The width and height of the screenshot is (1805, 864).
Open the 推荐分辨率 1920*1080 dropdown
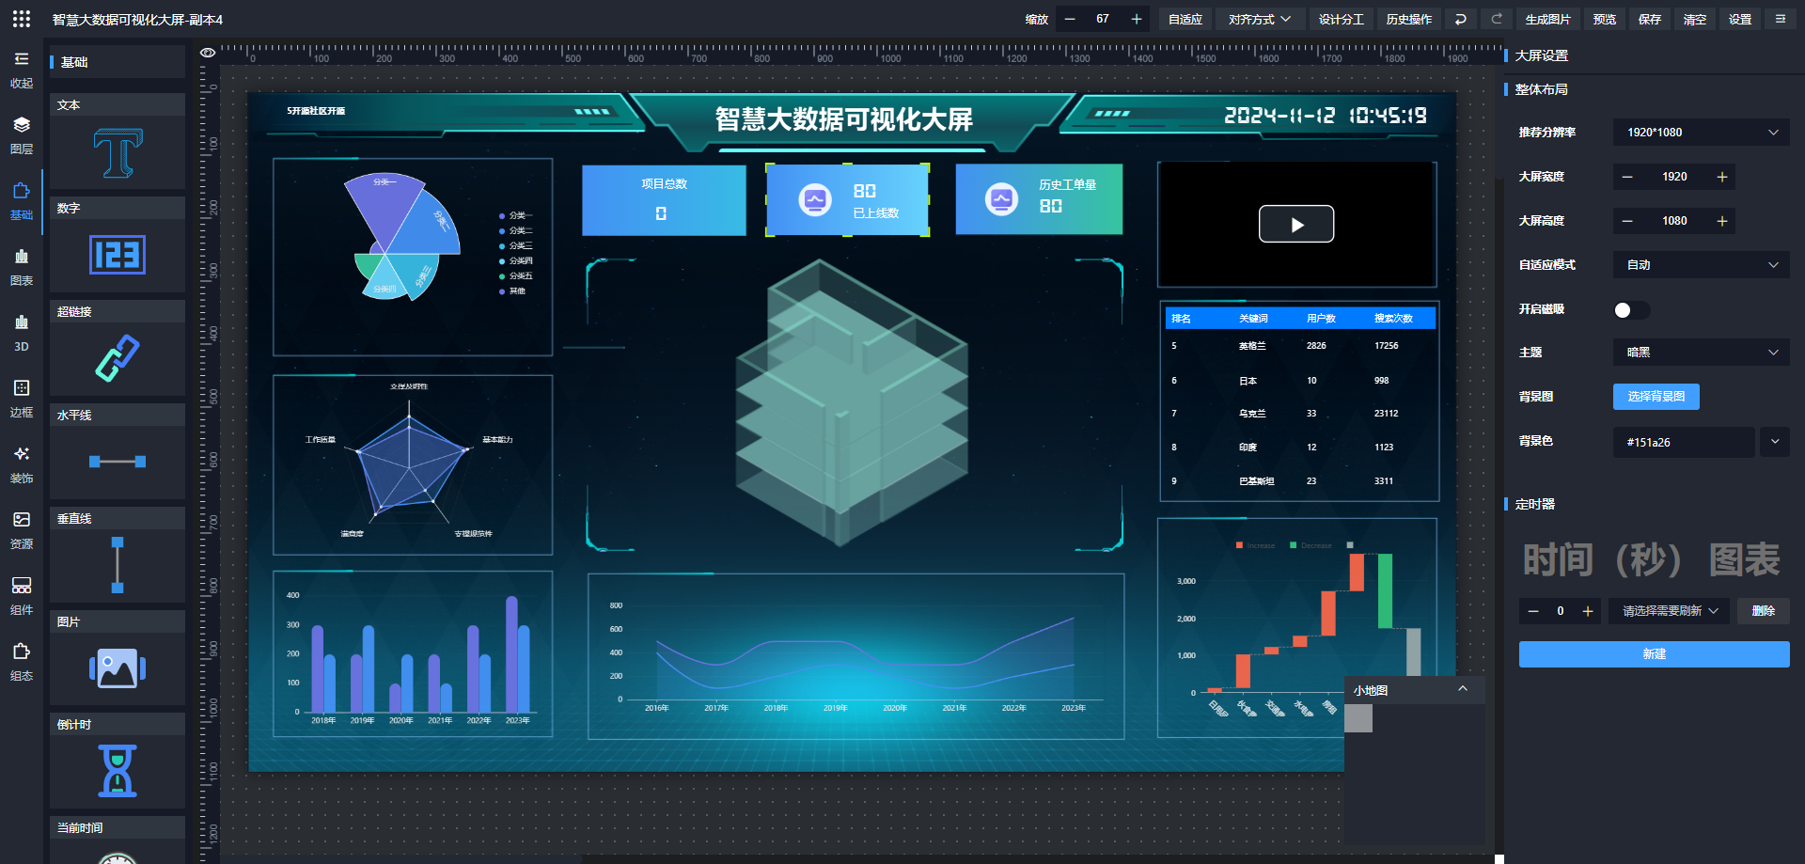tap(1702, 133)
